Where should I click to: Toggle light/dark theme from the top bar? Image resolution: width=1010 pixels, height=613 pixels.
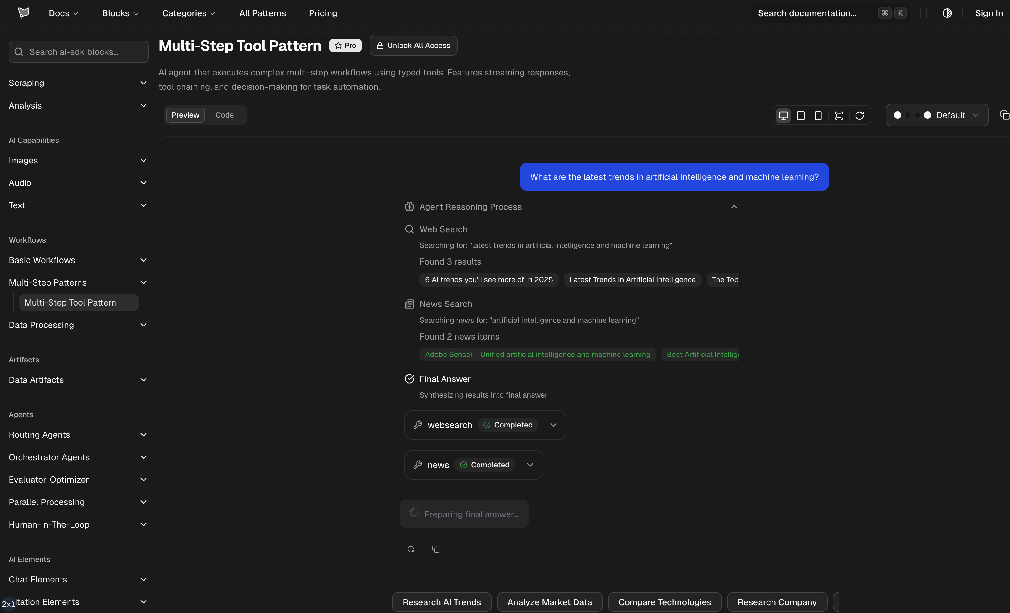(948, 13)
